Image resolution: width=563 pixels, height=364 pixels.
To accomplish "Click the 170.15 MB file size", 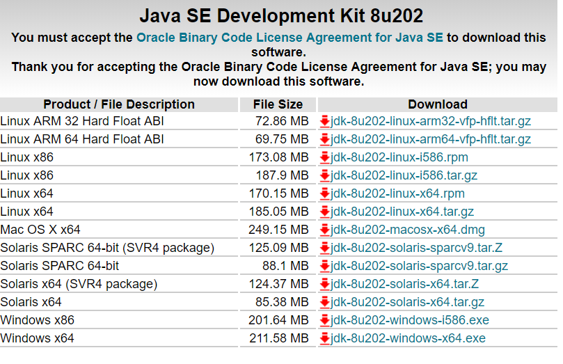I will (278, 193).
